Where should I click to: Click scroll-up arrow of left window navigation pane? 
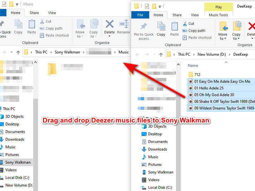(35, 62)
